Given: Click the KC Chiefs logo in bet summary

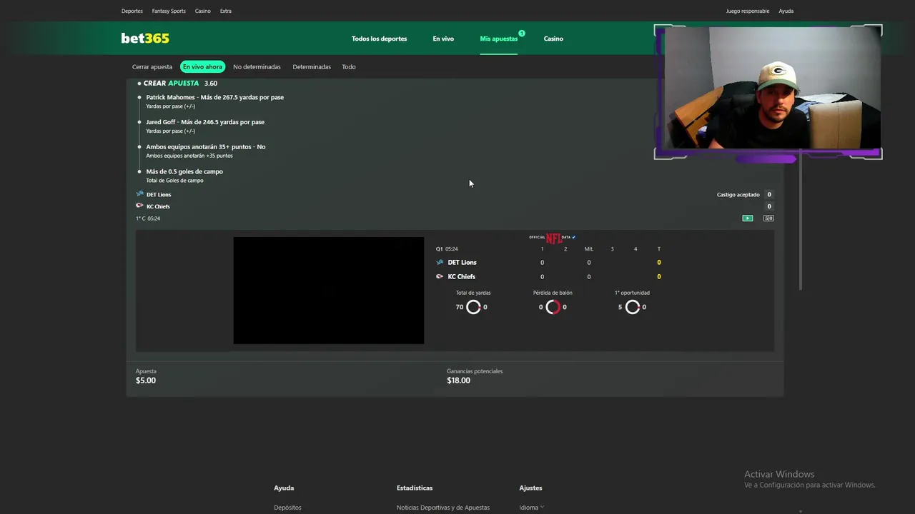Looking at the screenshot, I should pos(139,206).
